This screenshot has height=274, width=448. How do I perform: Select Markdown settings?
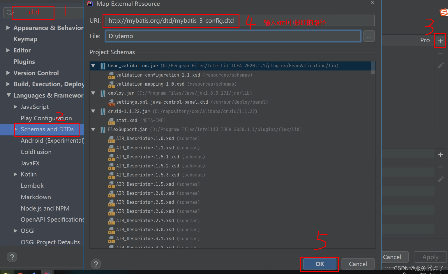36,197
